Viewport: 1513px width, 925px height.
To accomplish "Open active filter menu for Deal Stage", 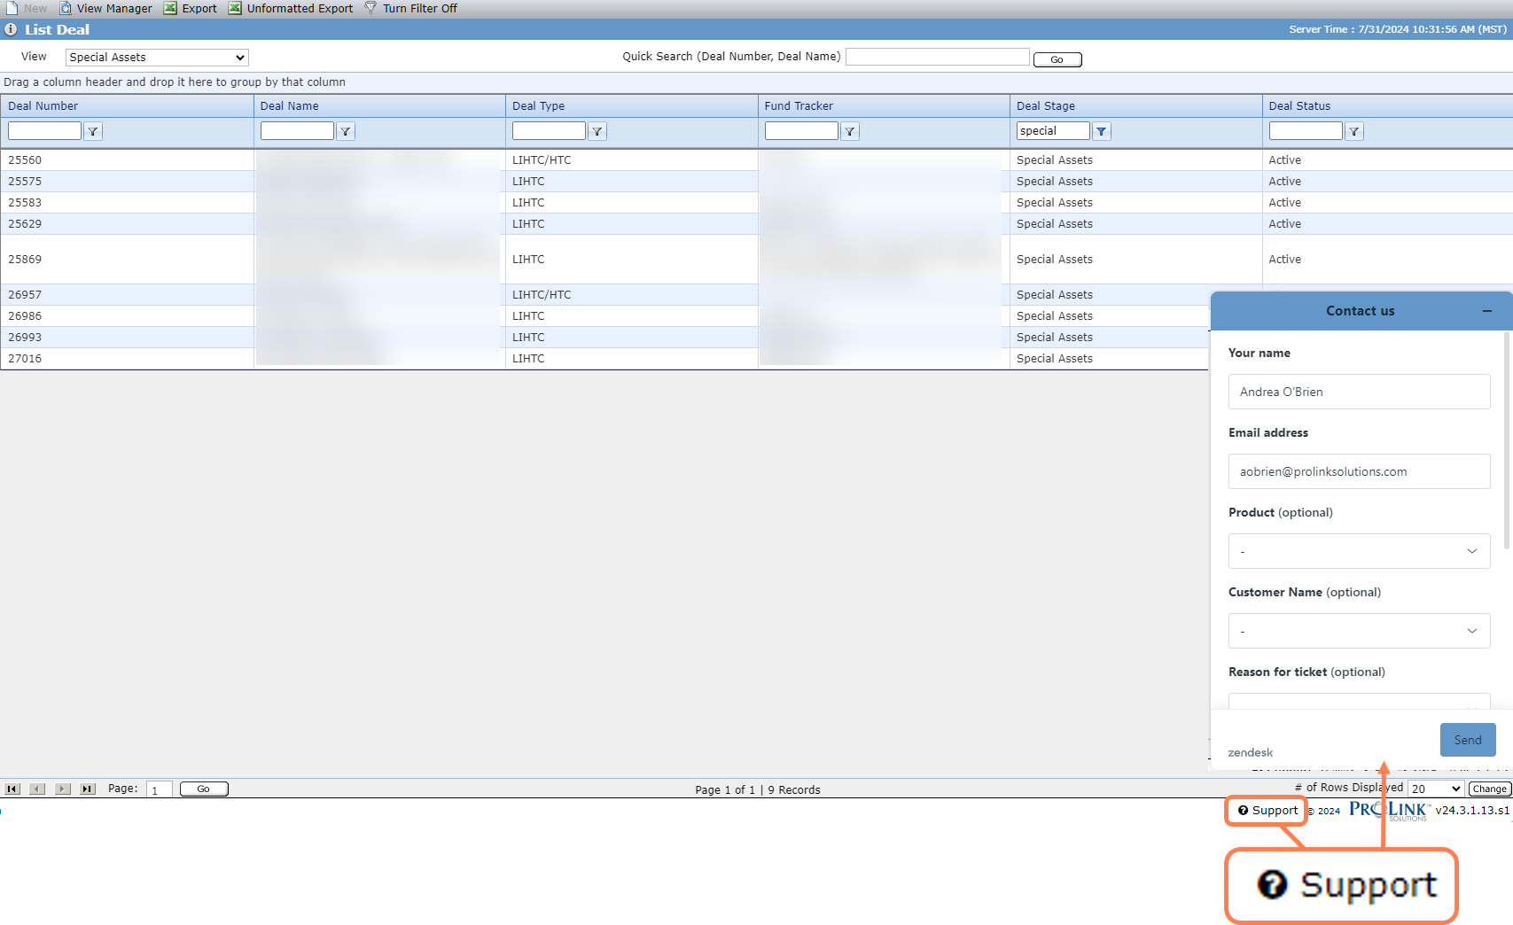I will [1102, 131].
